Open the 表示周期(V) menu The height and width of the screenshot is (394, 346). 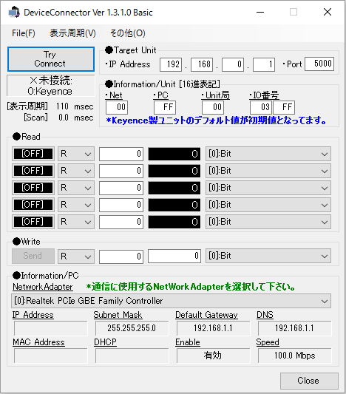[x=72, y=33]
